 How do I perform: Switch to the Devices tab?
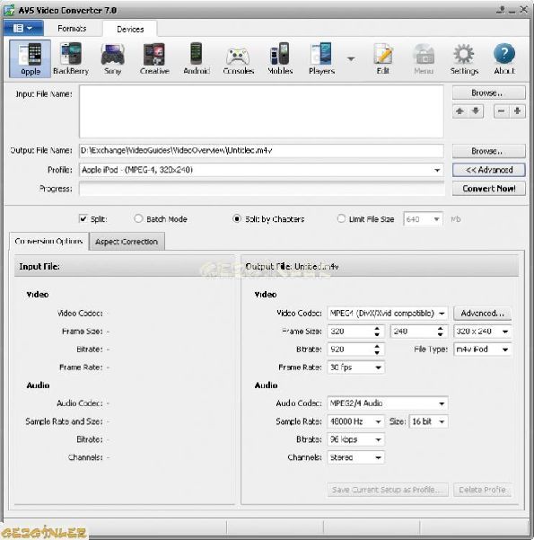(x=130, y=29)
